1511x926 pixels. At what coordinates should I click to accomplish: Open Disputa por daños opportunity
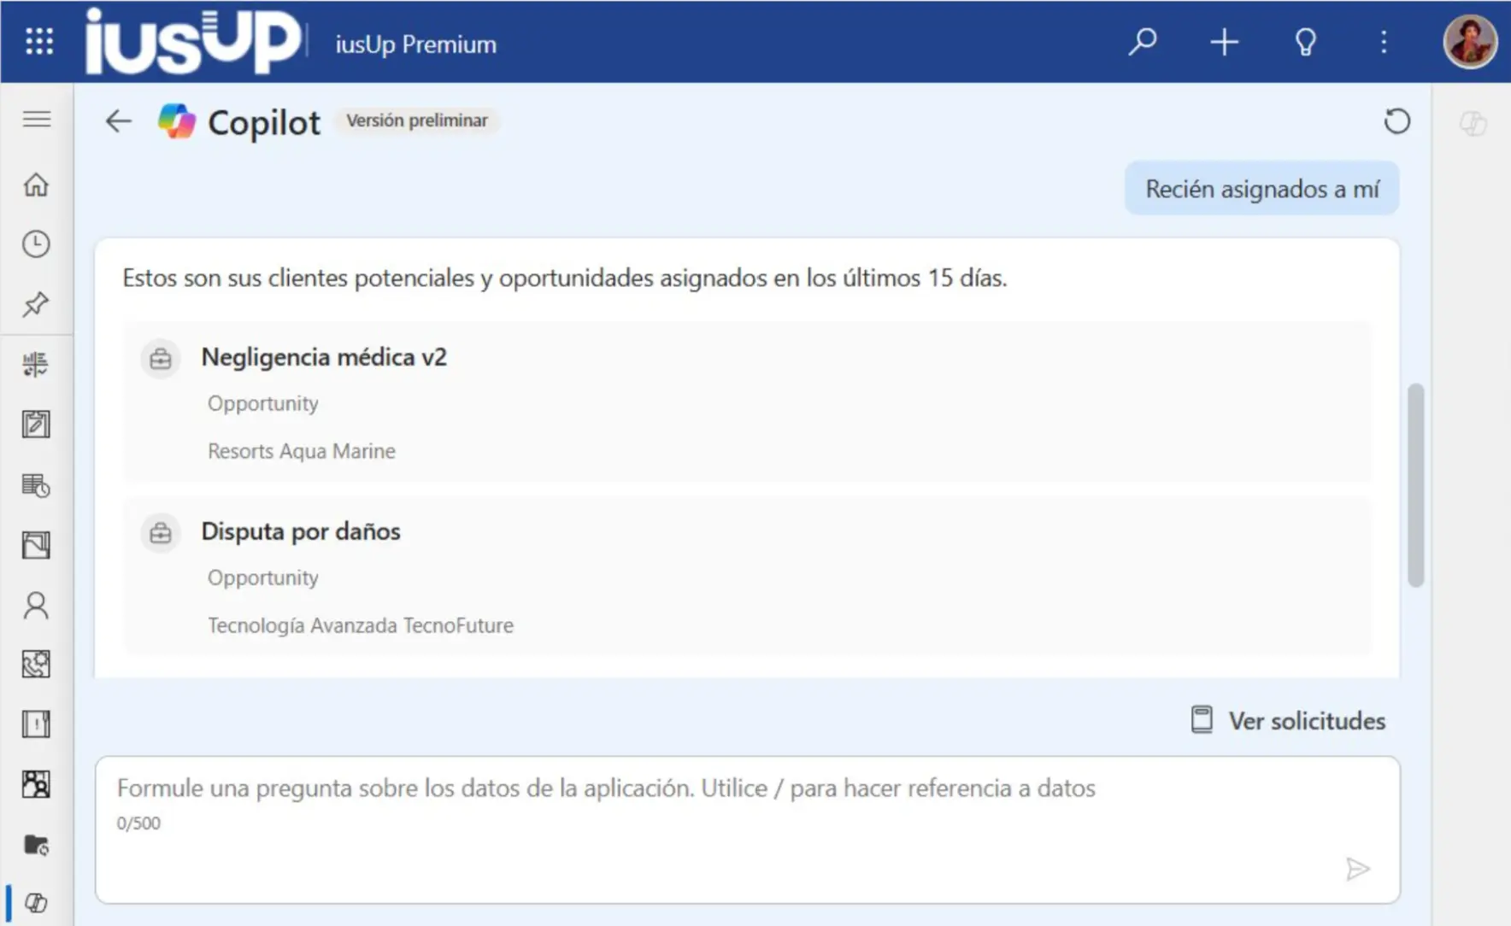(301, 531)
